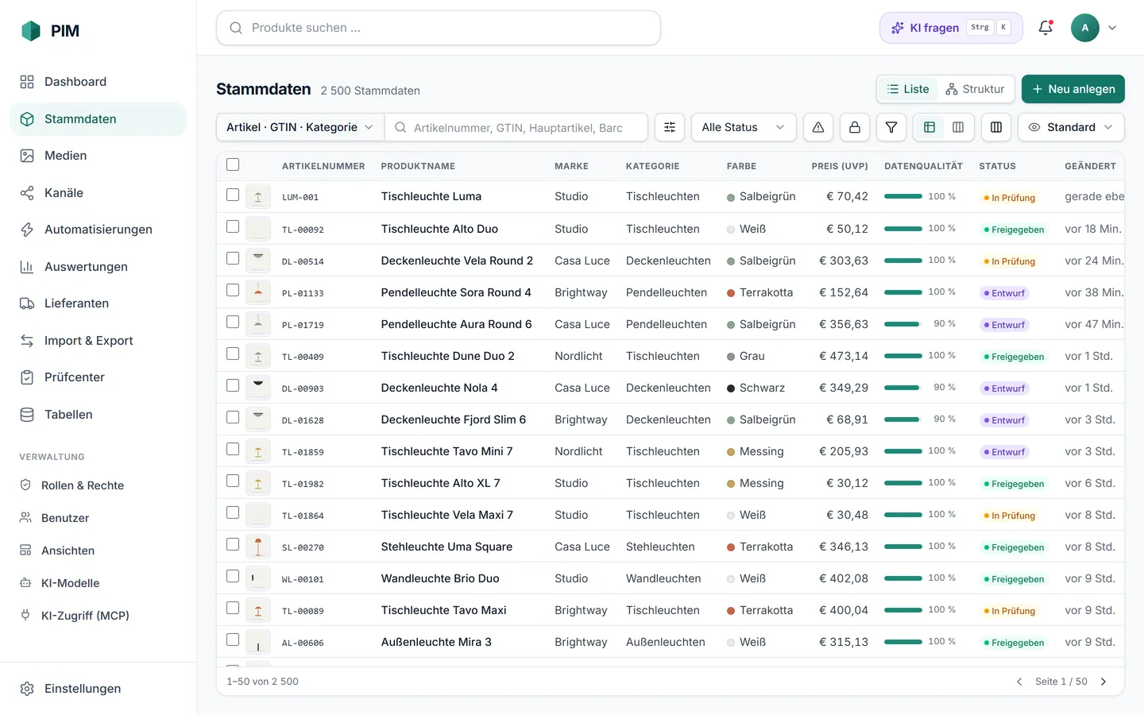Click the padlock filter icon
This screenshot has height=715, width=1144.
point(855,127)
